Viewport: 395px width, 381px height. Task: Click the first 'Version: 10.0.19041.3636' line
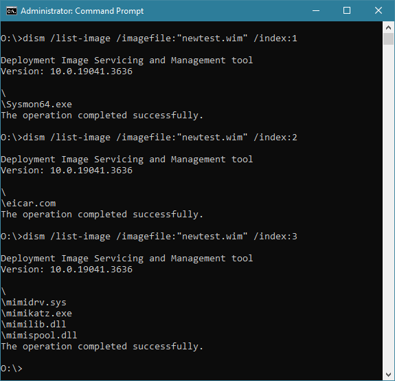click(67, 72)
